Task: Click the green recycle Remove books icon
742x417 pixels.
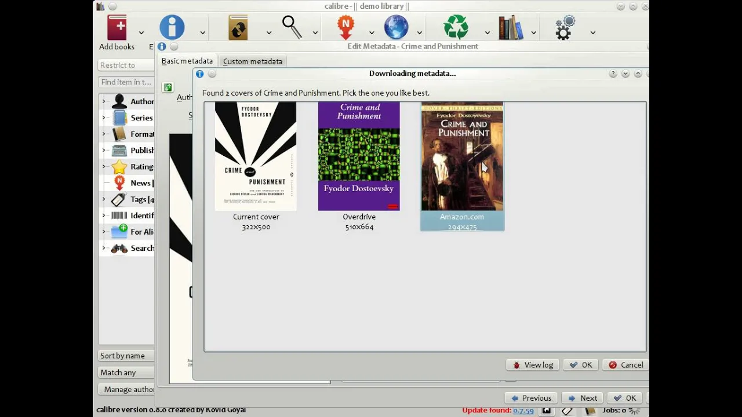Action: (456, 27)
